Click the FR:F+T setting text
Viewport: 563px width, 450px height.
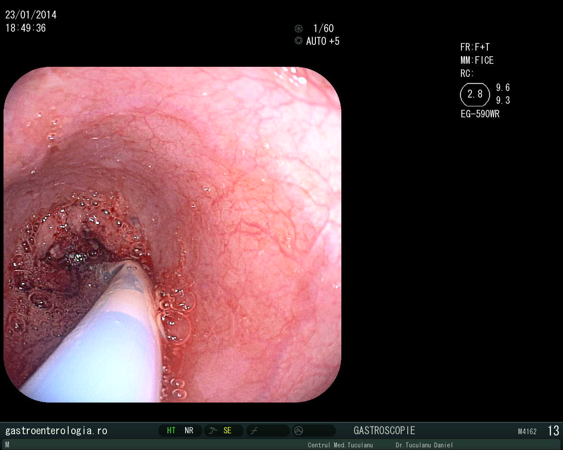[475, 47]
